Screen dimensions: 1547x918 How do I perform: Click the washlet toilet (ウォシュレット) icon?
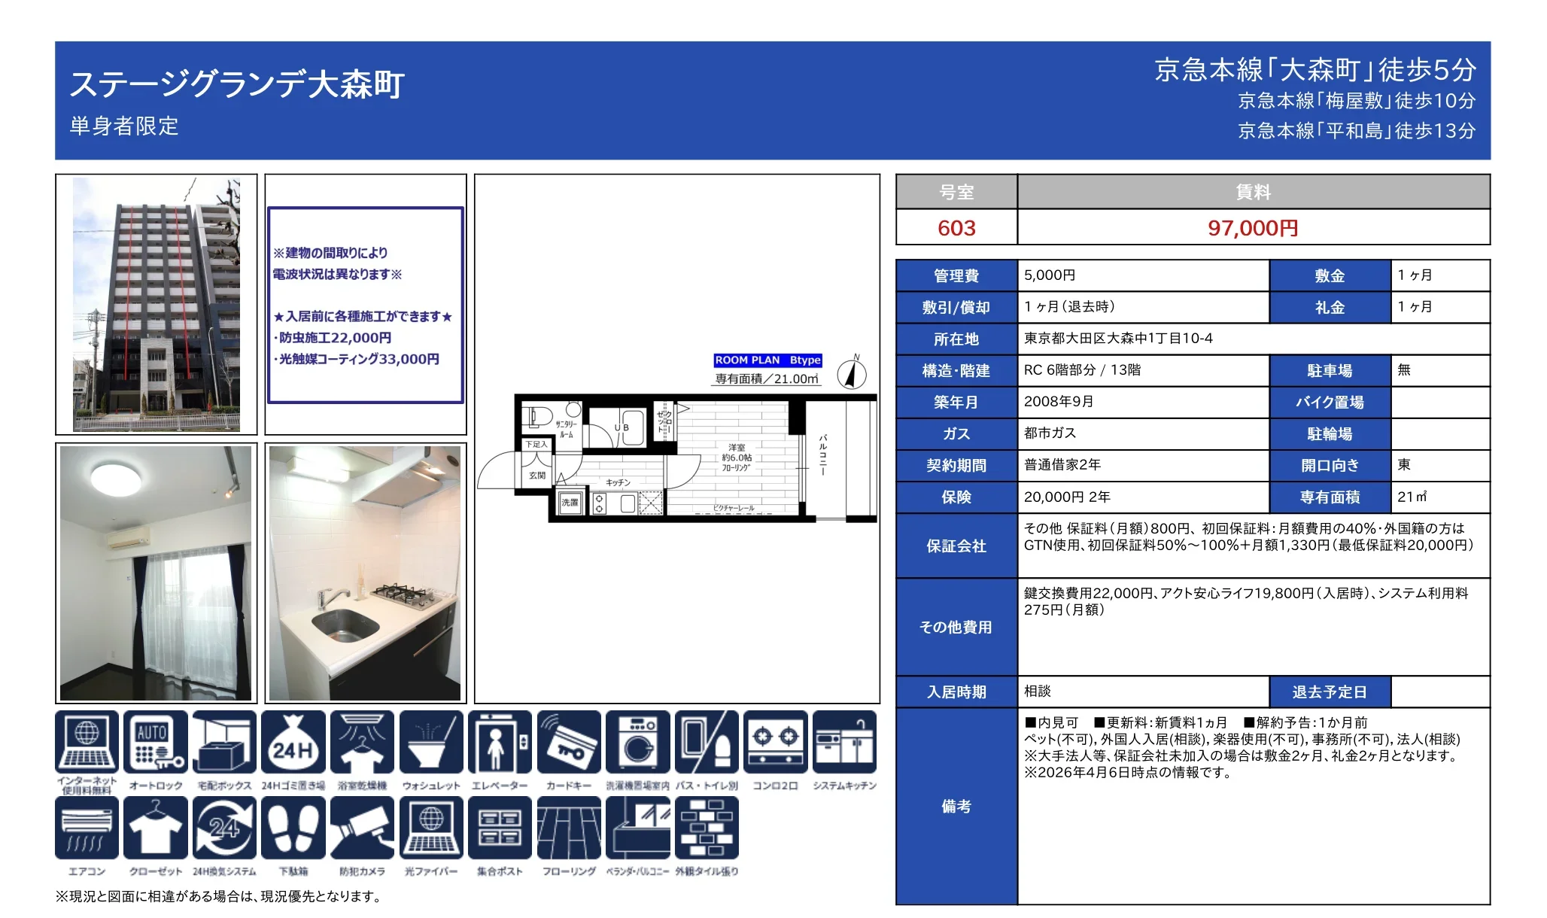[x=431, y=742]
